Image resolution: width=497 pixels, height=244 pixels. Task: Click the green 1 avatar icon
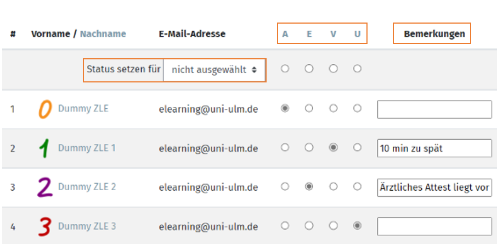point(44,148)
